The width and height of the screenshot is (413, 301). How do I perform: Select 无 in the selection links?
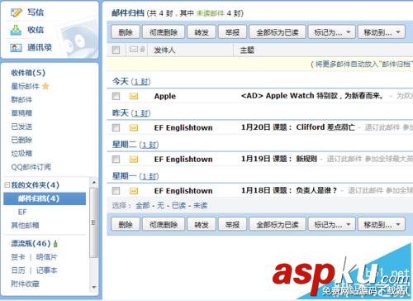[160, 206]
